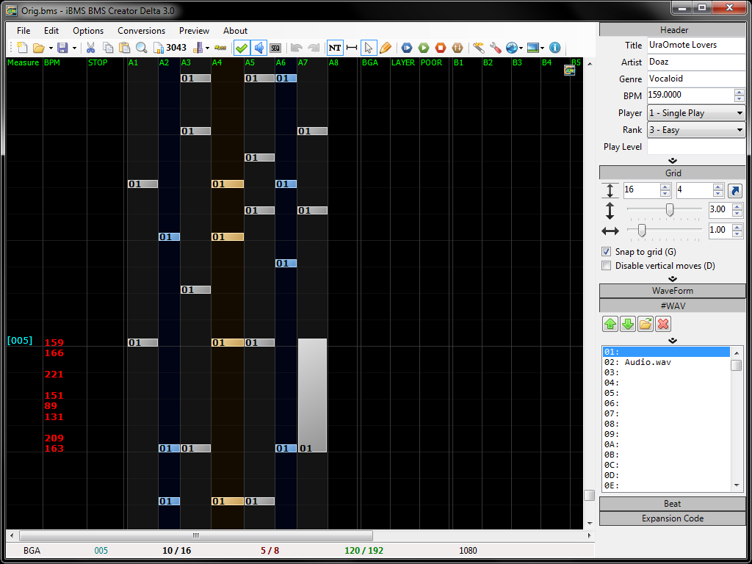Click the Save floppy disk icon
752x564 pixels.
pos(62,48)
